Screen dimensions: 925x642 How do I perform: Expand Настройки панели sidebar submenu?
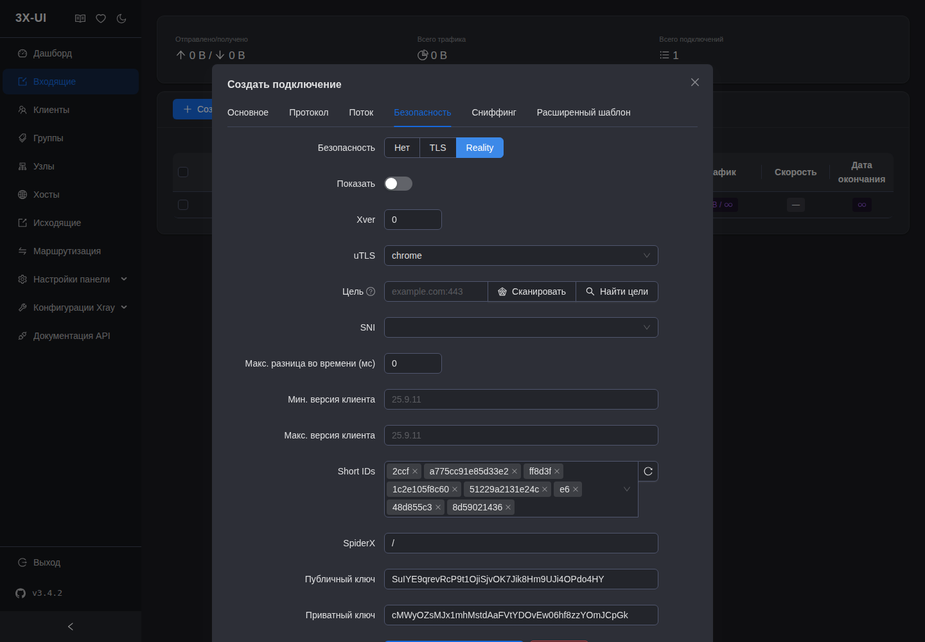[x=72, y=279]
